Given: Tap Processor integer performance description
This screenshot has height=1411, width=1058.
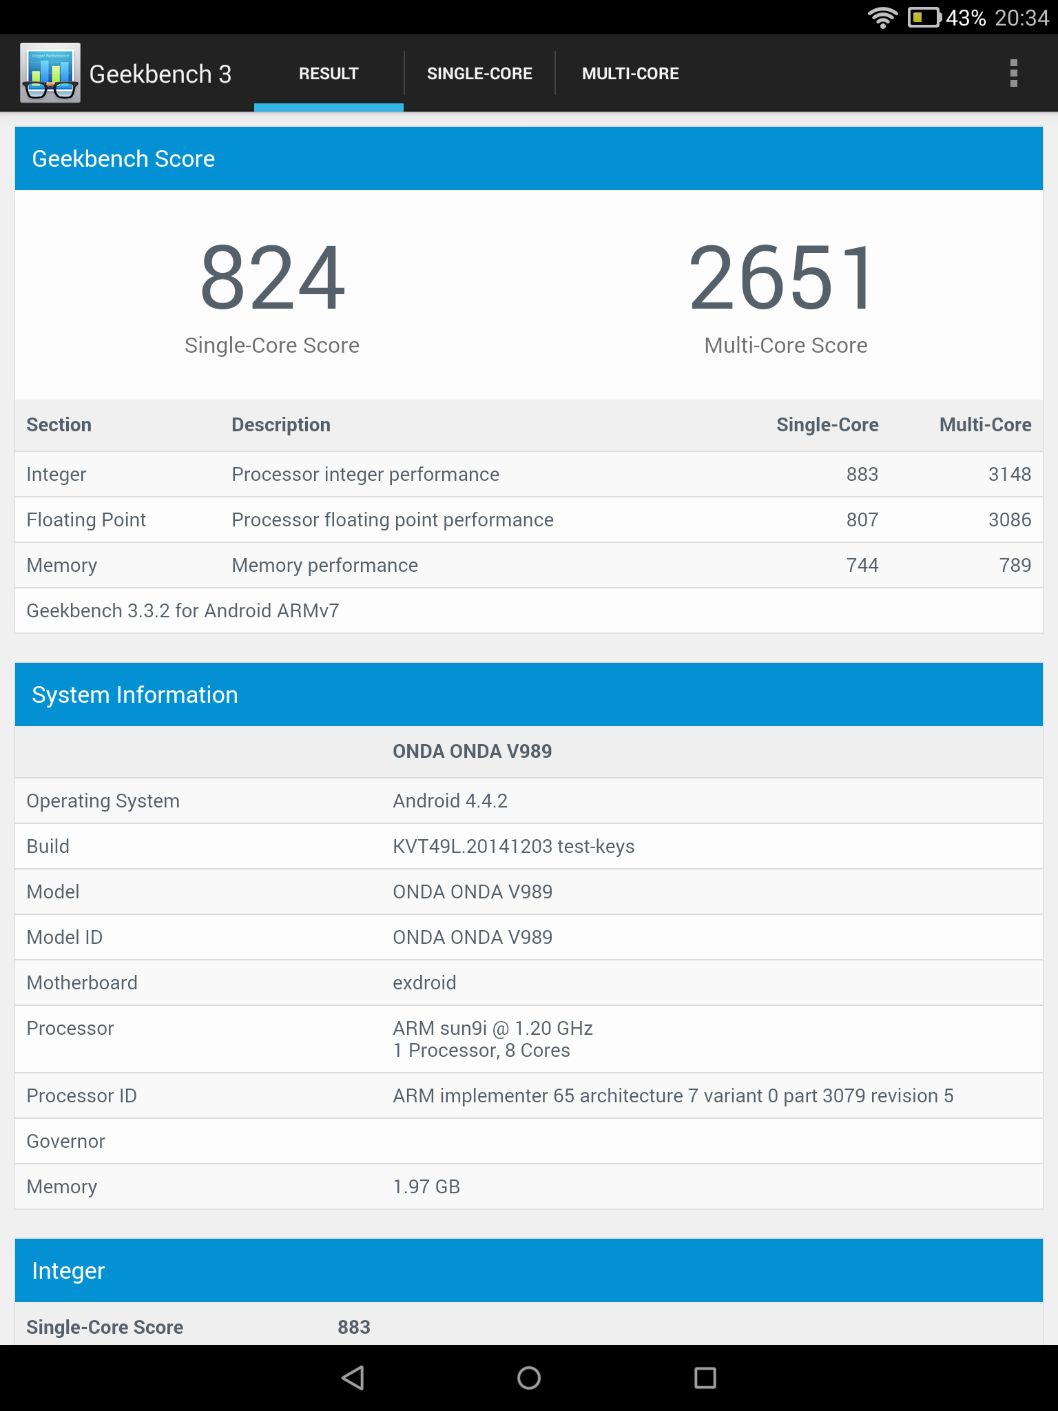Looking at the screenshot, I should click(x=365, y=475).
